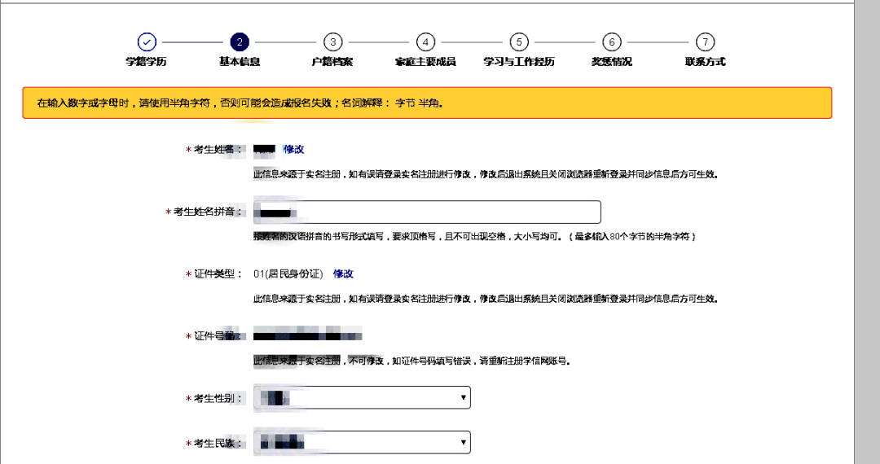Viewport: 880px width, 464px height.
Task: Expand the 考生性别 dropdown
Action: pyautogui.click(x=362, y=398)
